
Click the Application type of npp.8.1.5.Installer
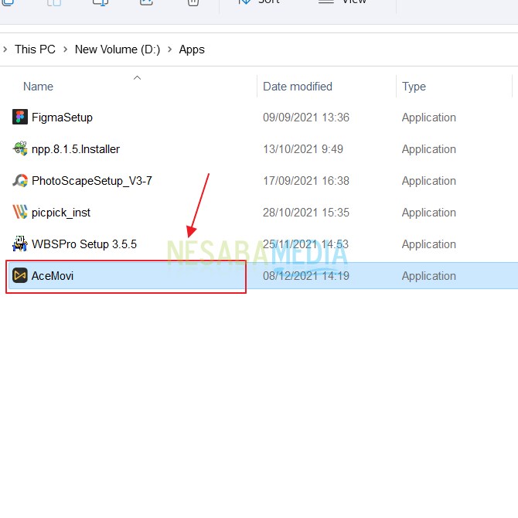[x=429, y=150]
